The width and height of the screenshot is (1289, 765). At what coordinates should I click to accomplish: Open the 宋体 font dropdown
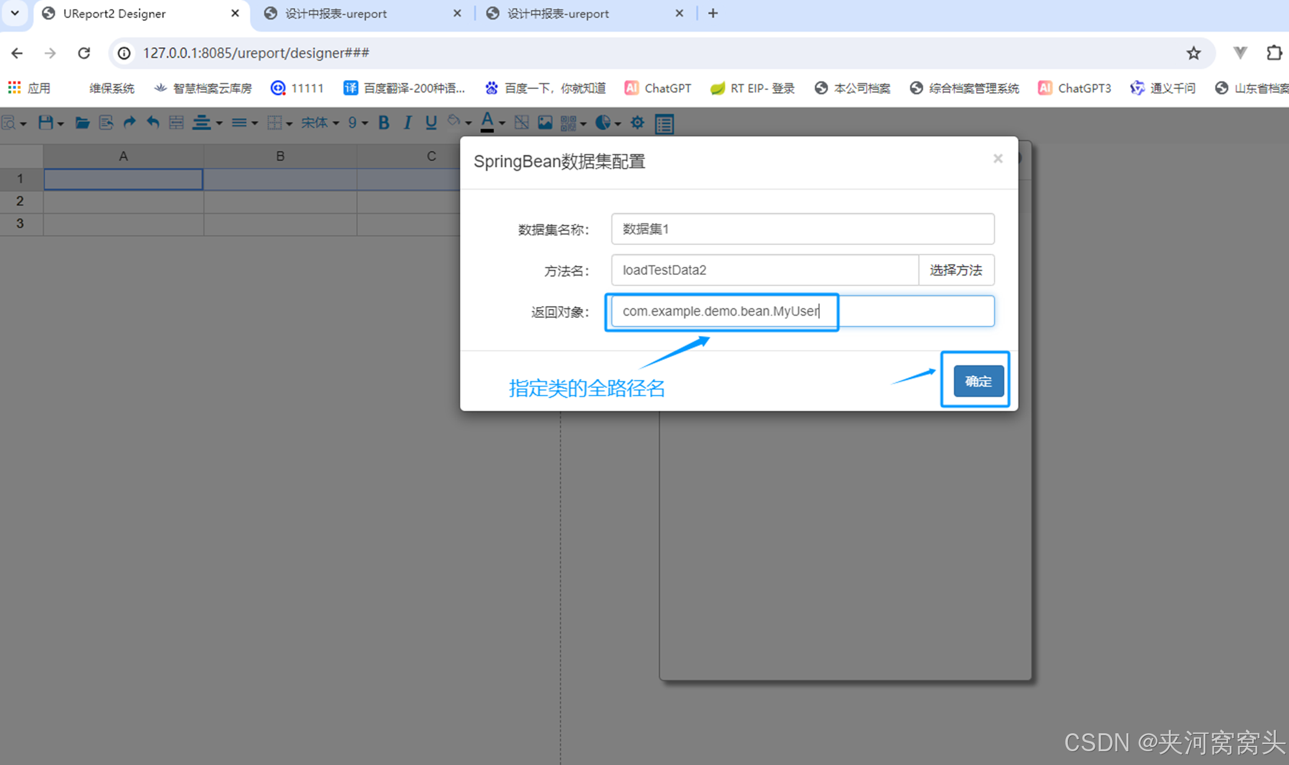pos(320,123)
